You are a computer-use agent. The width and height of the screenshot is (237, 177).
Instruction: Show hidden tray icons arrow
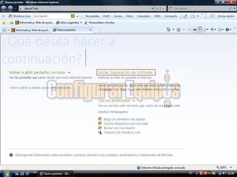(197, 173)
